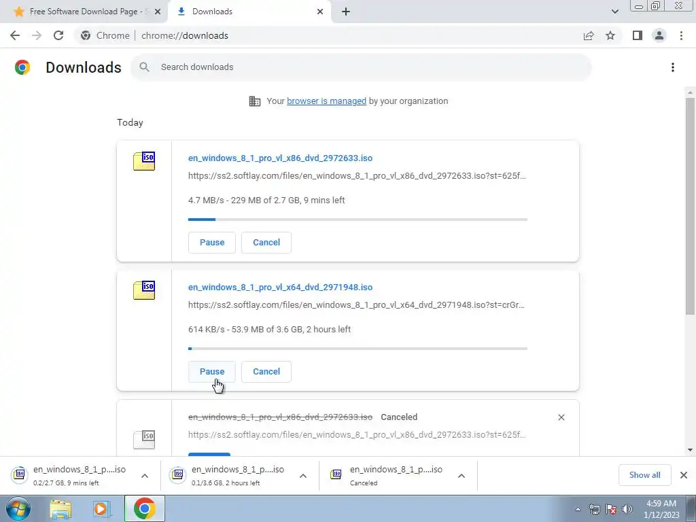Open en_windows_8_1_pro_vl_x64_dvd_2971948.iso file link
The width and height of the screenshot is (696, 522).
[280, 288]
